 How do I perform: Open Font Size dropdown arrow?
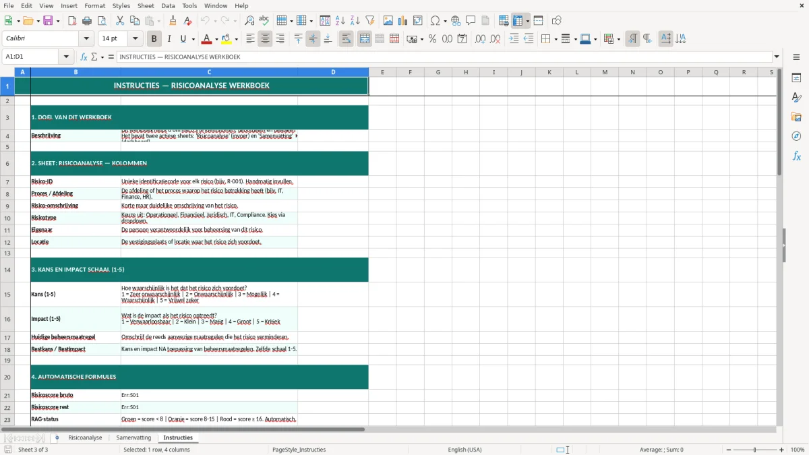pos(135,39)
